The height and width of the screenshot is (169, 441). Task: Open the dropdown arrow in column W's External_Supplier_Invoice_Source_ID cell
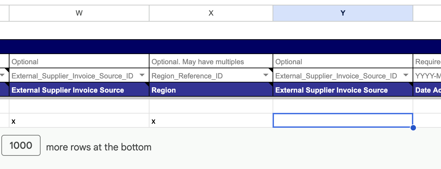click(x=142, y=75)
